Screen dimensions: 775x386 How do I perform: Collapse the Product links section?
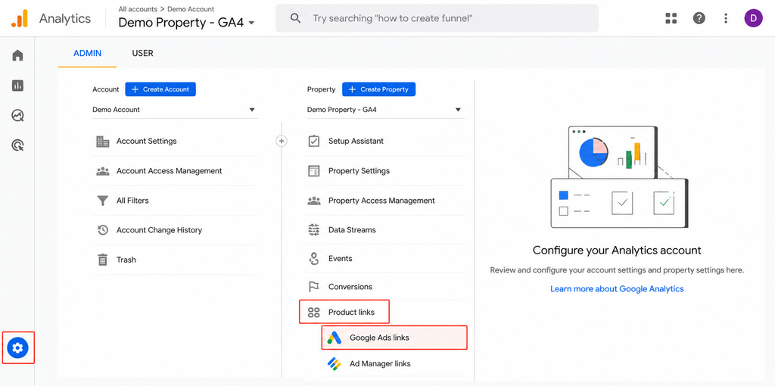344,313
